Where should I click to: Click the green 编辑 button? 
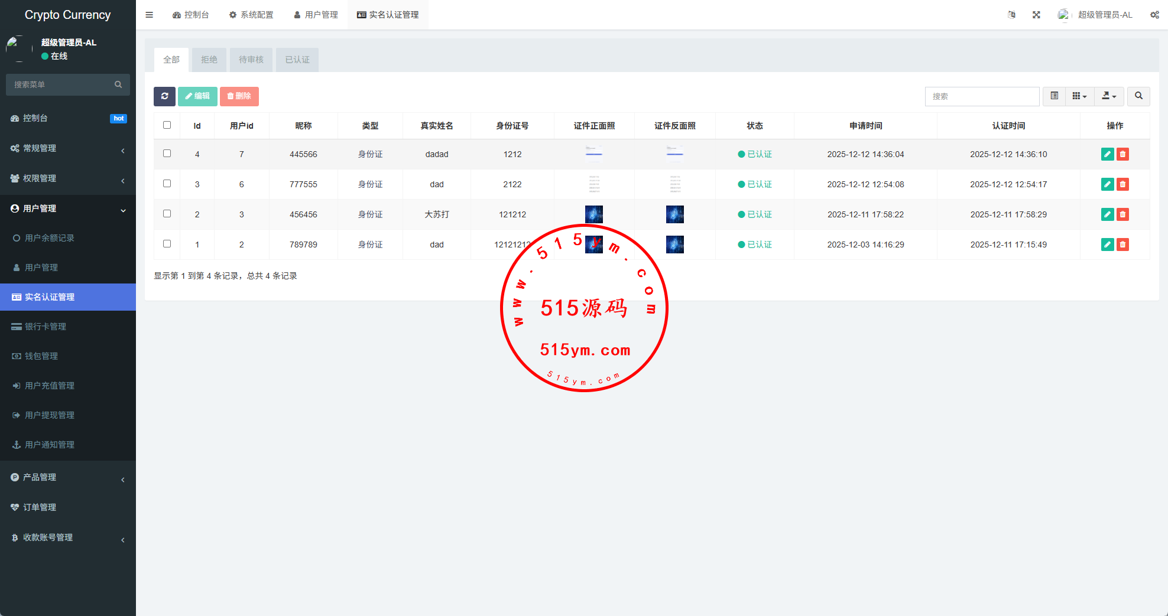coord(197,96)
